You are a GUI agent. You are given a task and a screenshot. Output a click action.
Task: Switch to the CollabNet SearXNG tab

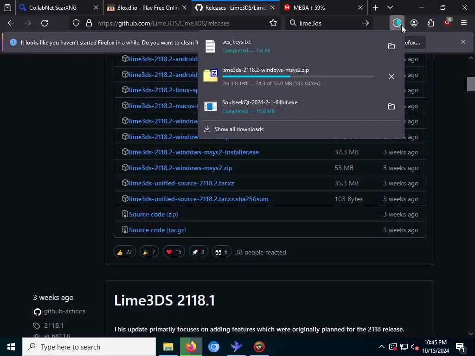pos(53,7)
